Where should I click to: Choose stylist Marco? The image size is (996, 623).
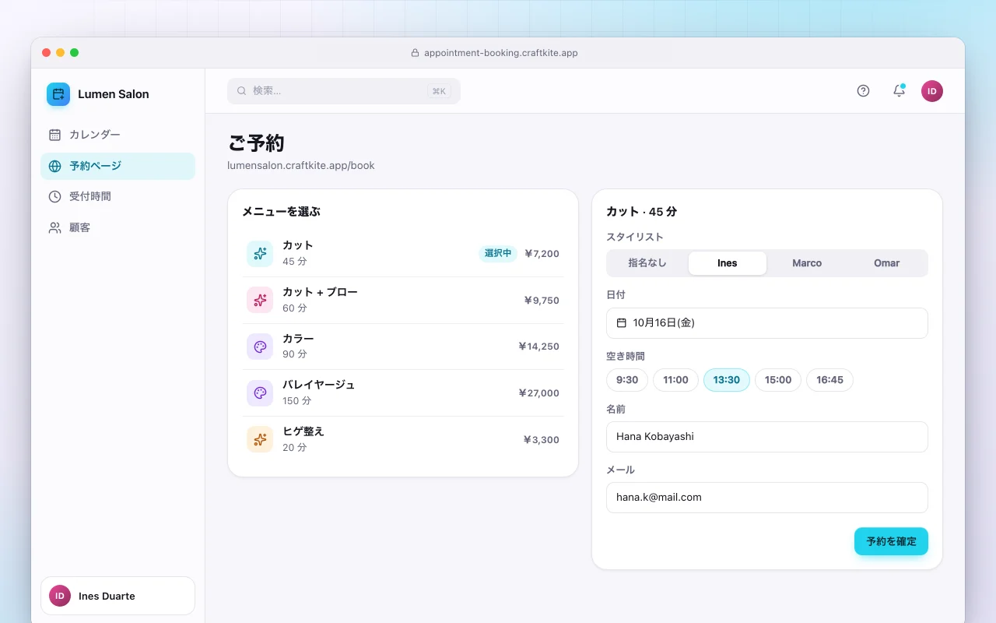click(807, 263)
